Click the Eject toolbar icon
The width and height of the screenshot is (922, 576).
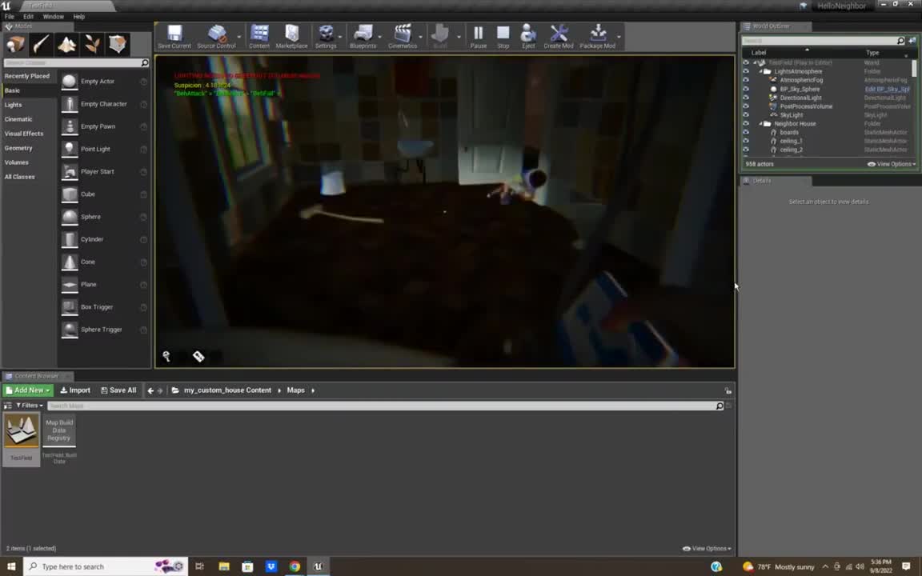pyautogui.click(x=527, y=34)
